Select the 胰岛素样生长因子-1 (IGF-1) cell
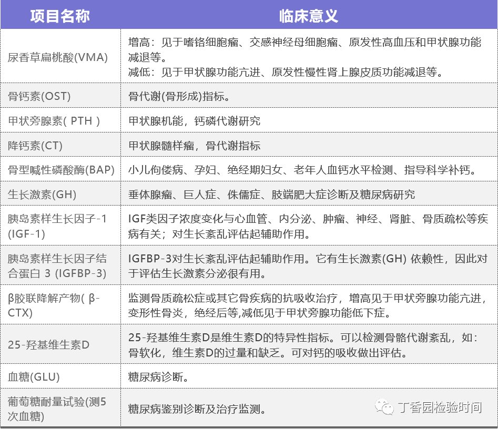The width and height of the screenshot is (498, 429). (58, 226)
